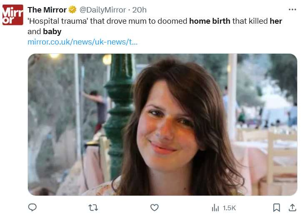Open the @DailyMirror handle link
303x216 pixels.
(103, 10)
